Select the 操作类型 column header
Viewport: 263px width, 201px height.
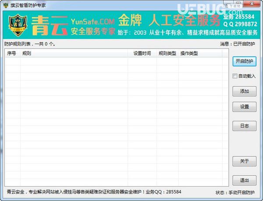(200, 53)
